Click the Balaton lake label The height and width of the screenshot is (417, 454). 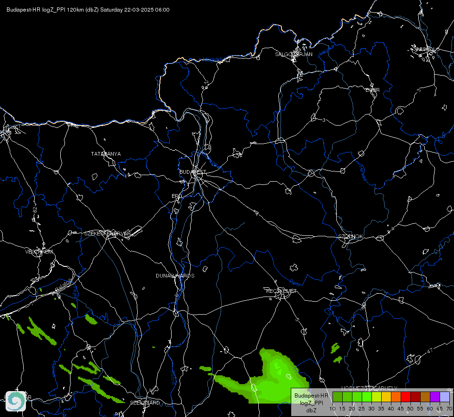pyautogui.click(x=64, y=285)
